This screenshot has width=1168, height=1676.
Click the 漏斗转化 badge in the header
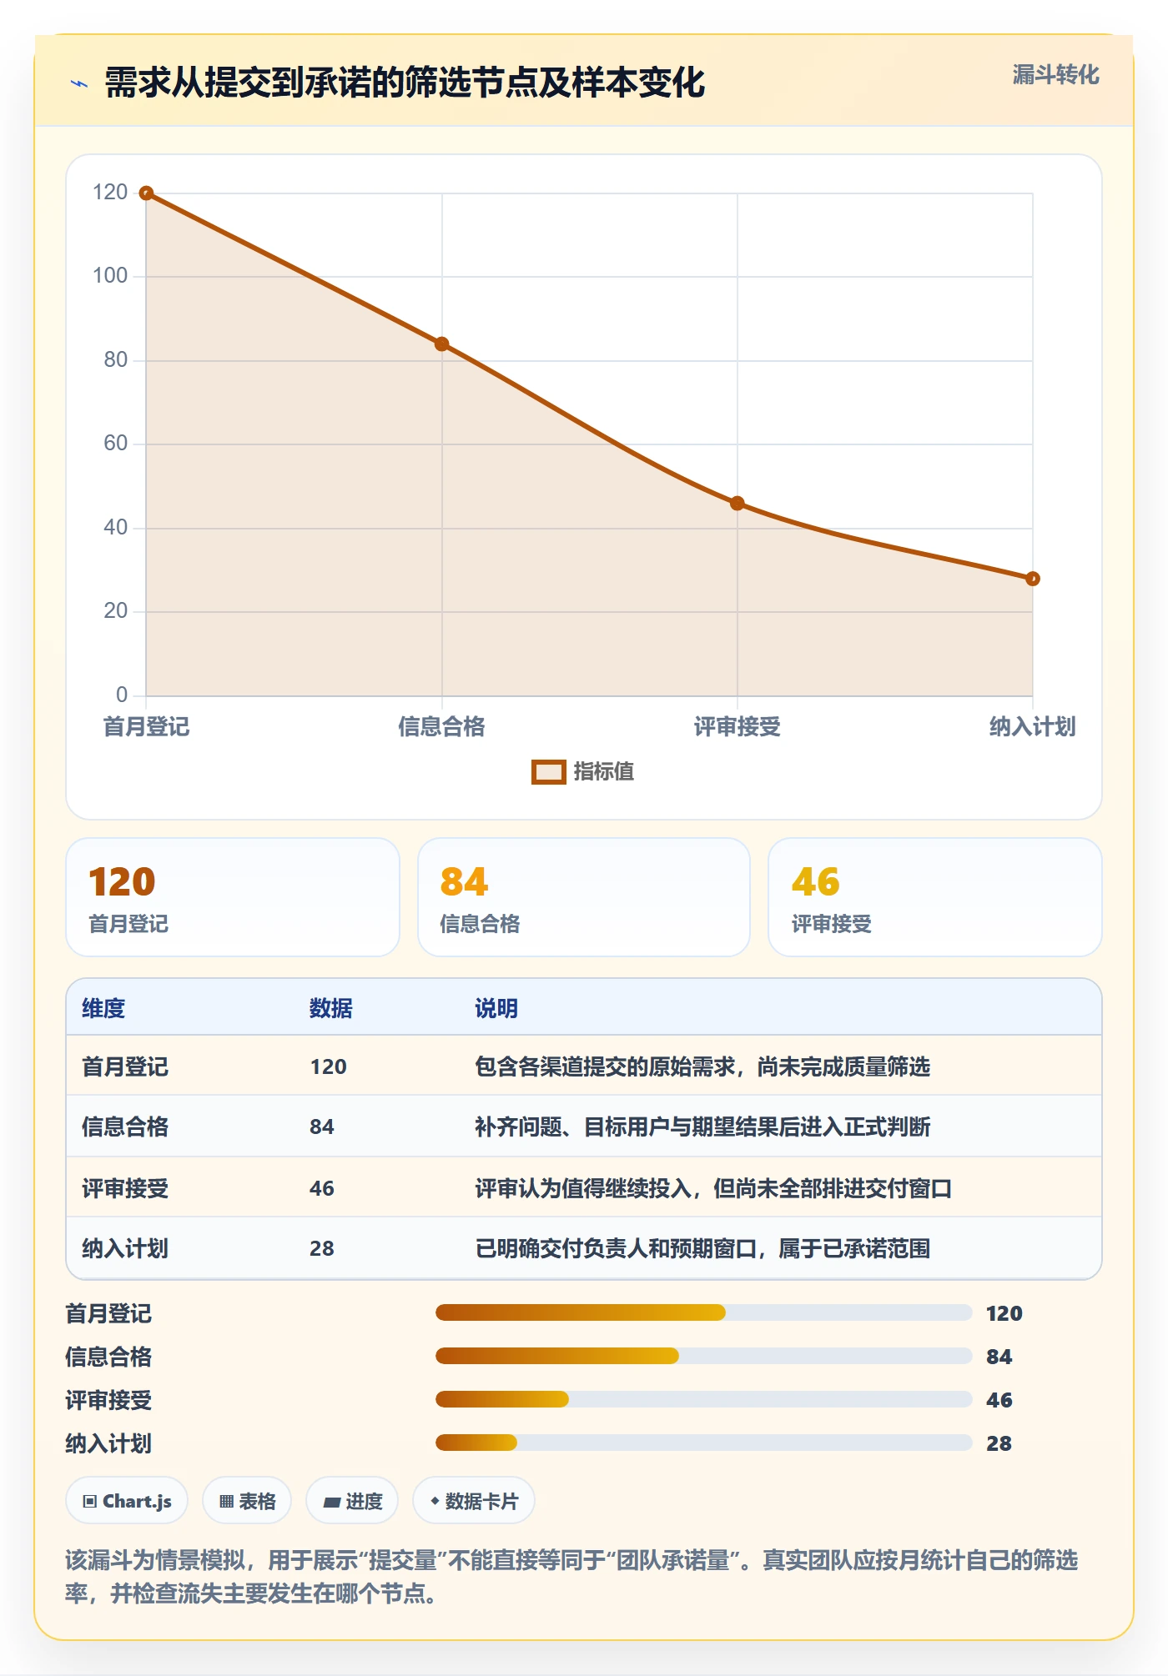click(1055, 75)
